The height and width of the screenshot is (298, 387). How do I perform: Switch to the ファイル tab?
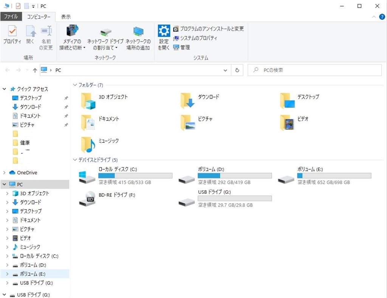[x=11, y=17]
